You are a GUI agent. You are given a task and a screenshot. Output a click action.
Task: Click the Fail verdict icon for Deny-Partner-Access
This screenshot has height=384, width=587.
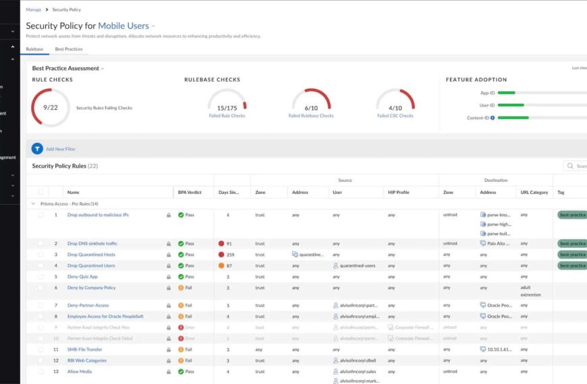pos(181,305)
